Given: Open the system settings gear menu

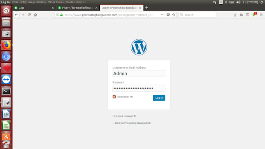Looking at the screenshot, I should tap(262, 2).
